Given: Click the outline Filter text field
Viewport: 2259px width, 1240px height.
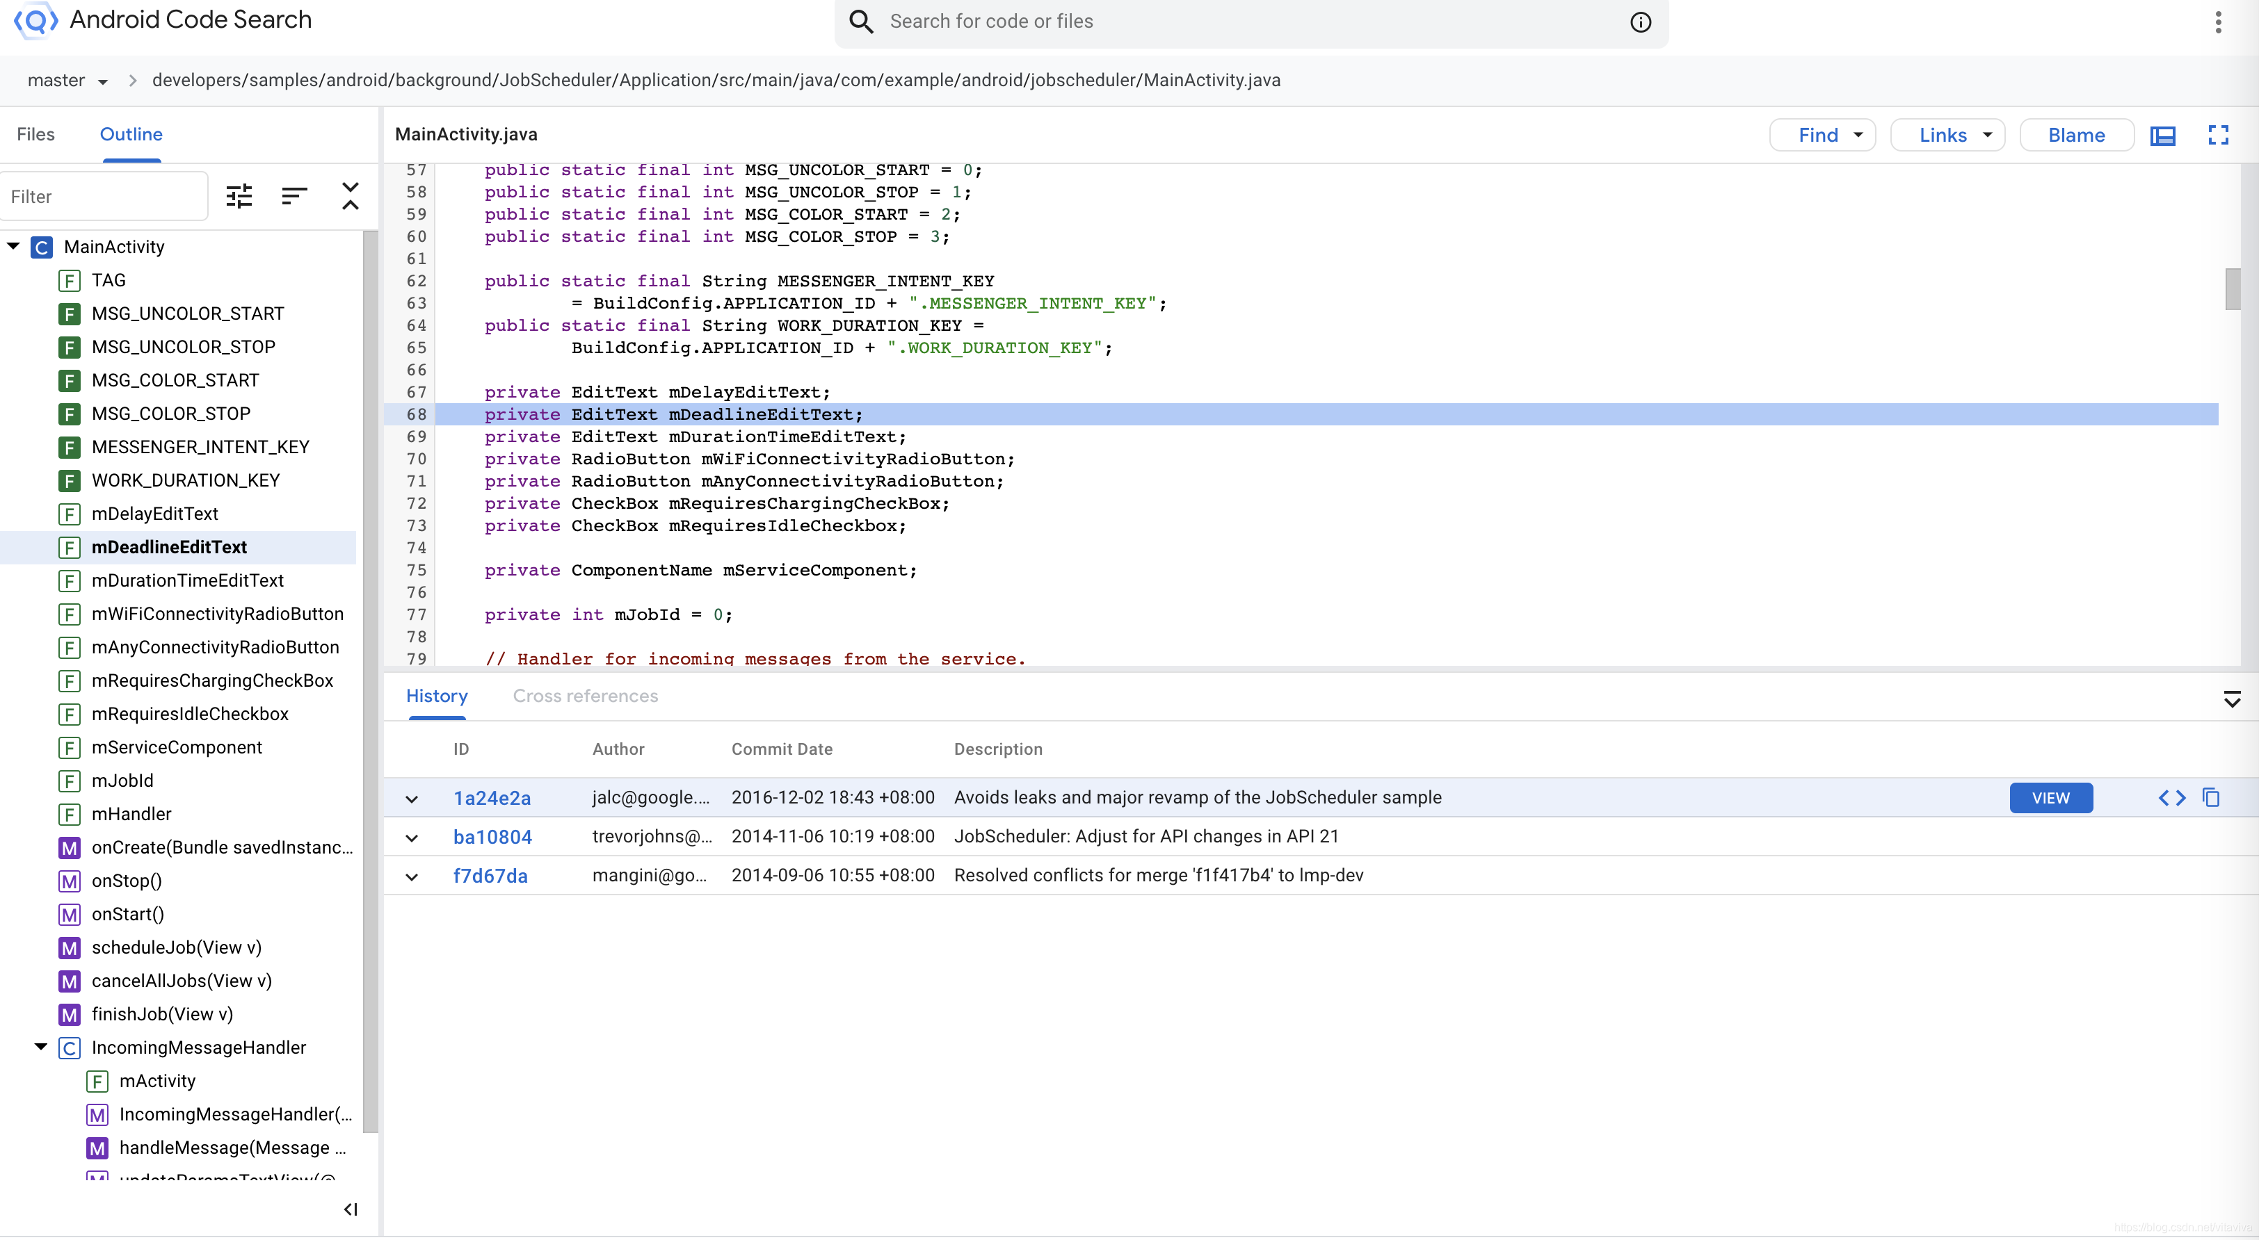Looking at the screenshot, I should pos(104,196).
